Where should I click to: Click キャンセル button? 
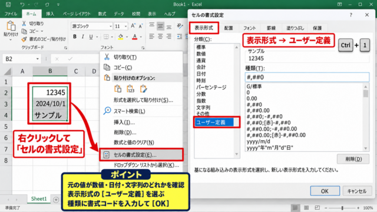coord(357,191)
